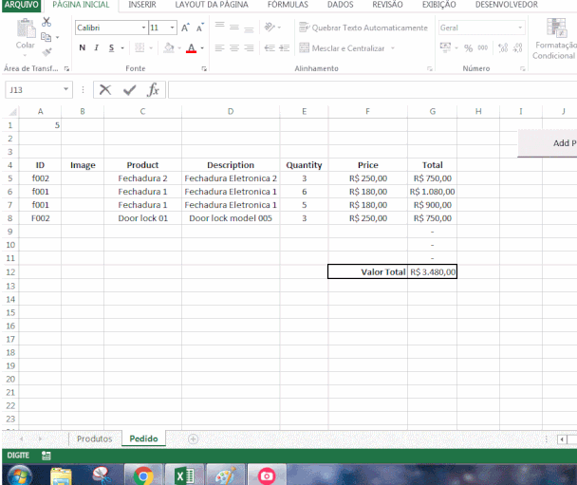The width and height of the screenshot is (577, 485).
Task: Click Quebrar Texto Automaticamente button
Action: tap(363, 28)
